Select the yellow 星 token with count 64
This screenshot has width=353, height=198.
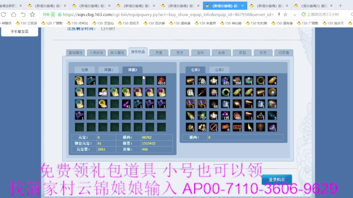pos(103,104)
